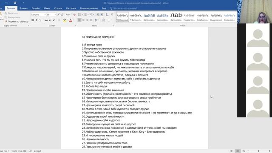
Task: Toggle underline formatting (Ч)
Action: tap(40, 20)
